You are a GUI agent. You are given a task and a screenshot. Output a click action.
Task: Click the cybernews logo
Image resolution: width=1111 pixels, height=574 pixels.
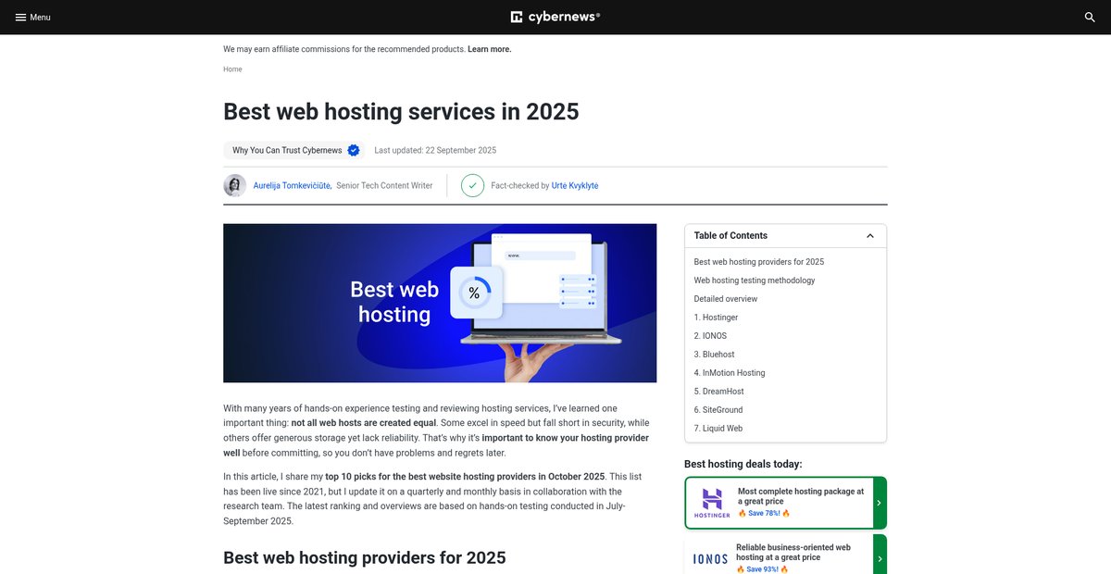[x=555, y=17]
